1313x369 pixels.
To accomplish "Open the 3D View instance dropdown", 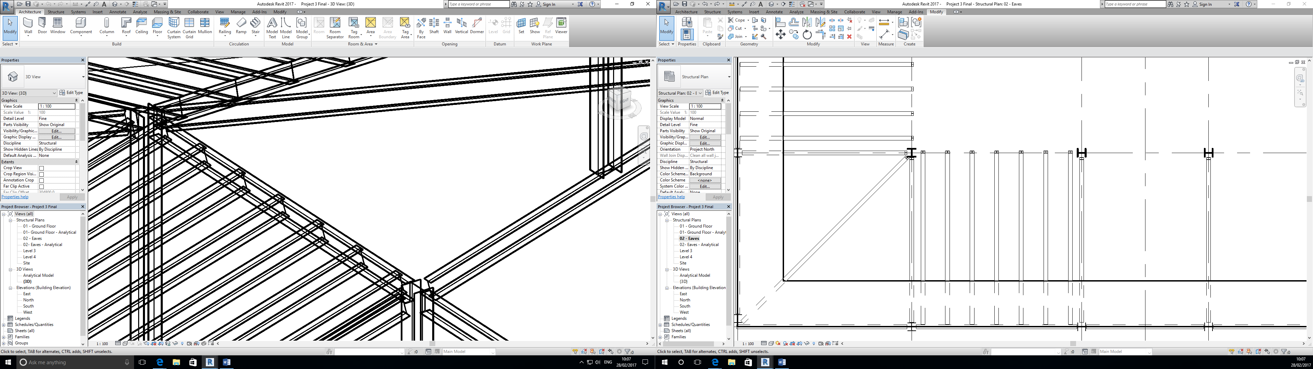I will point(29,93).
